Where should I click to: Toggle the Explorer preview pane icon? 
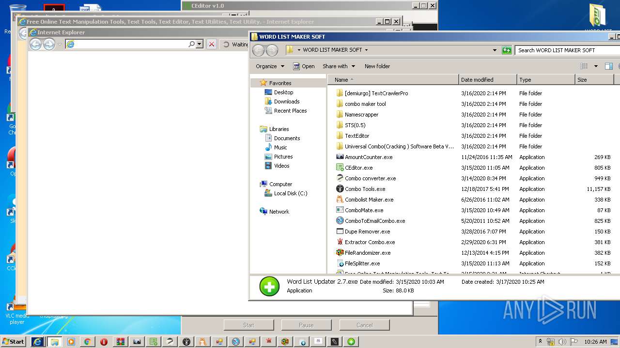tap(609, 66)
